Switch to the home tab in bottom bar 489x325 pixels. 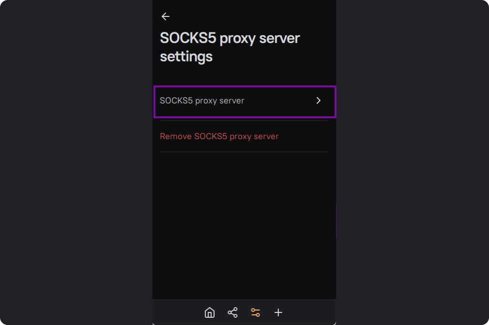click(x=210, y=312)
